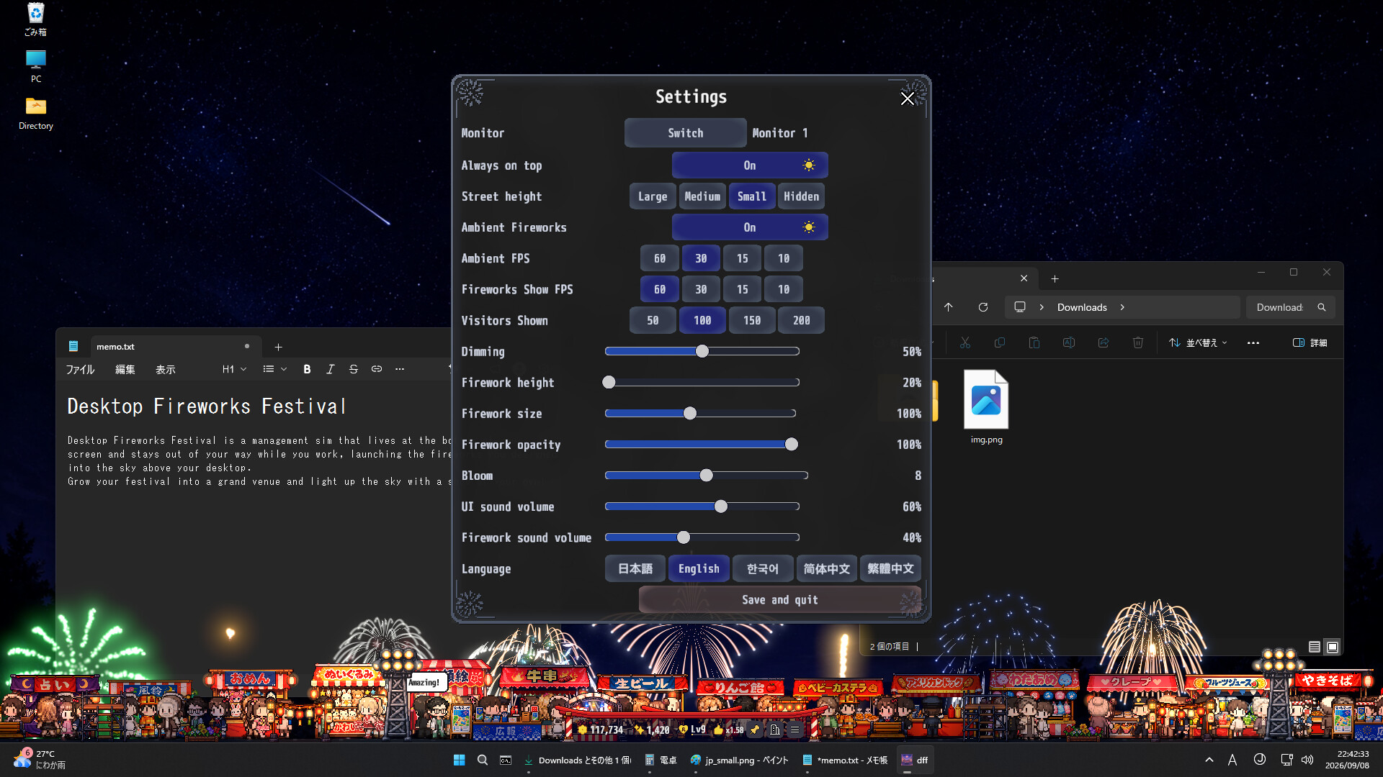1383x777 pixels.
Task: Set Fireworks Show FPS to 30
Action: coord(701,289)
